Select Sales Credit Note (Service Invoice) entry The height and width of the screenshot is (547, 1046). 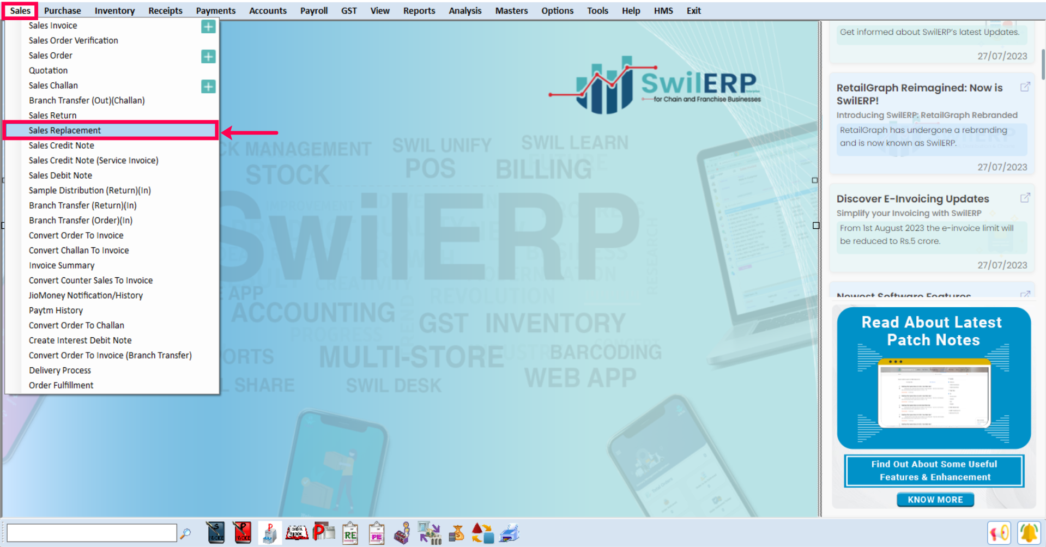coord(111,160)
